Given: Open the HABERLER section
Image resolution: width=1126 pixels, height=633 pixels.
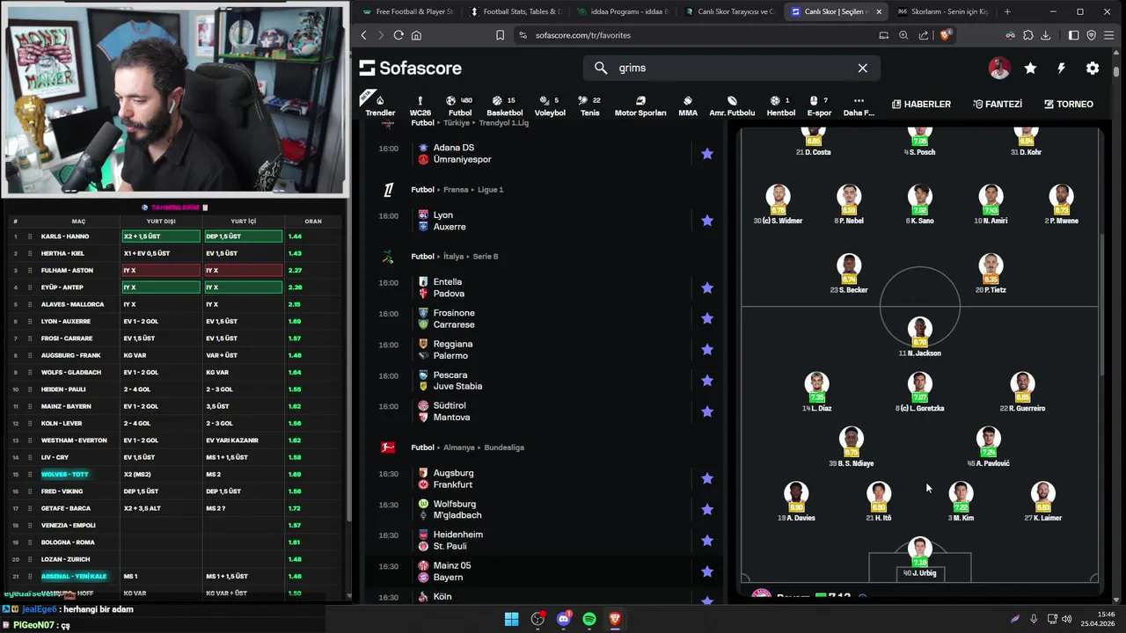Looking at the screenshot, I should (x=921, y=104).
